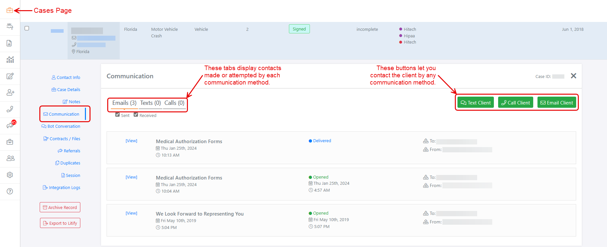Open the edit pencil sidebar icon
The image size is (607, 247).
click(10, 76)
